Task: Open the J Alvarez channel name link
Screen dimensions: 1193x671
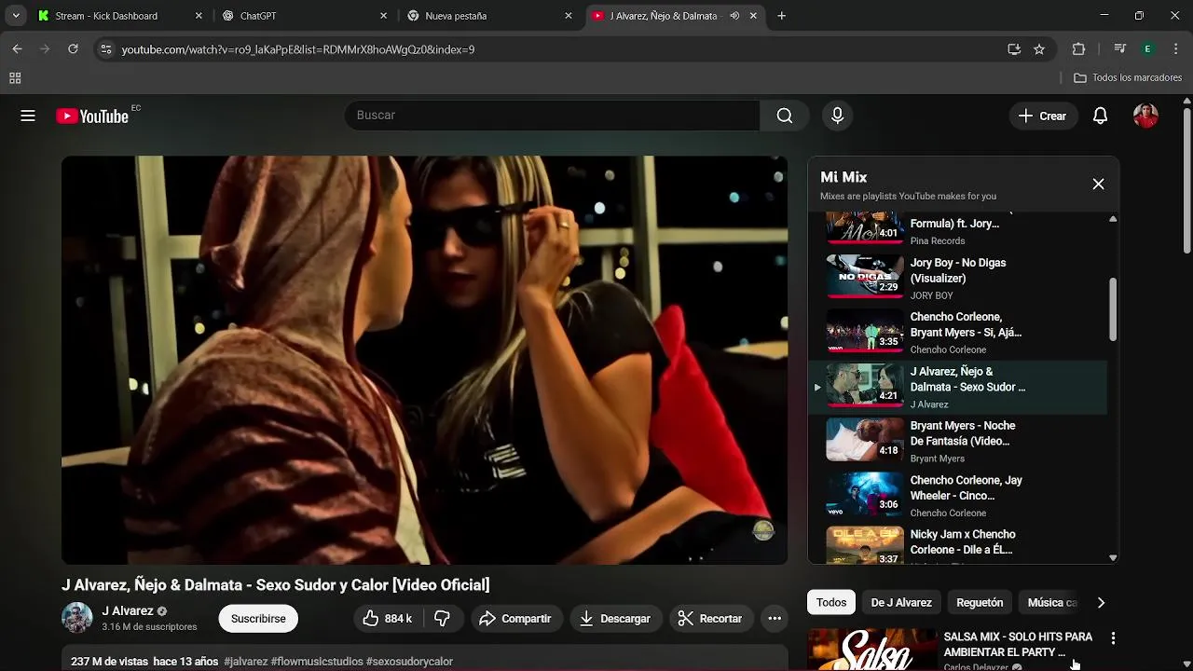Action: point(128,611)
